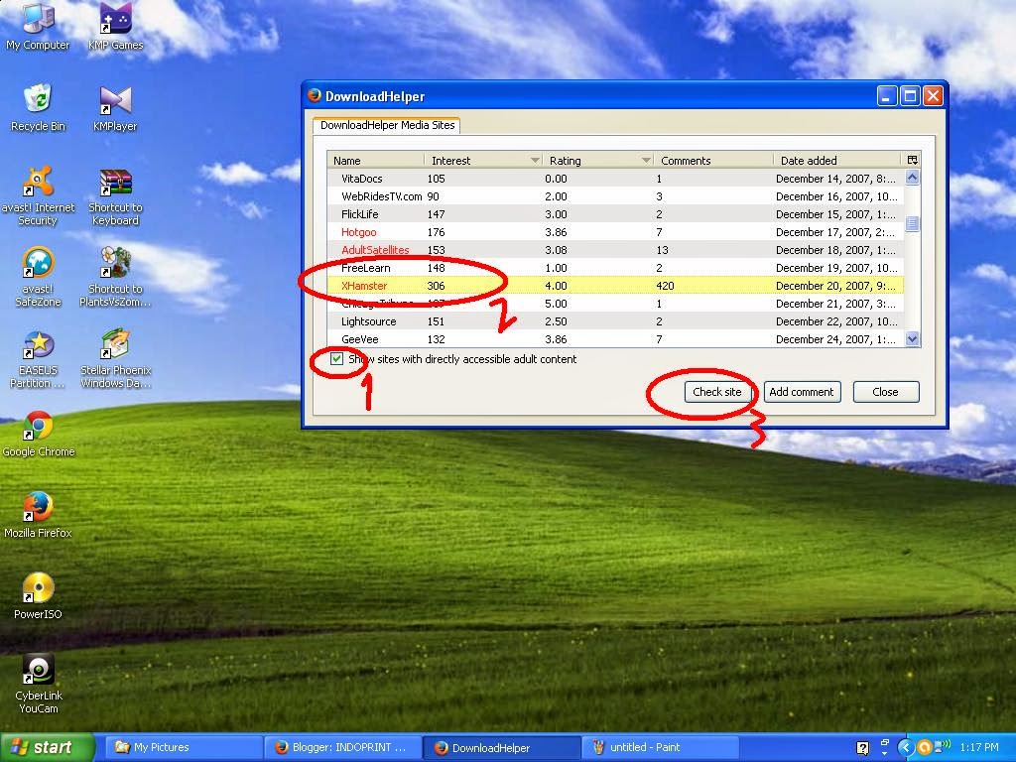Select the Lightsource row
The height and width of the screenshot is (762, 1016).
click(x=615, y=320)
